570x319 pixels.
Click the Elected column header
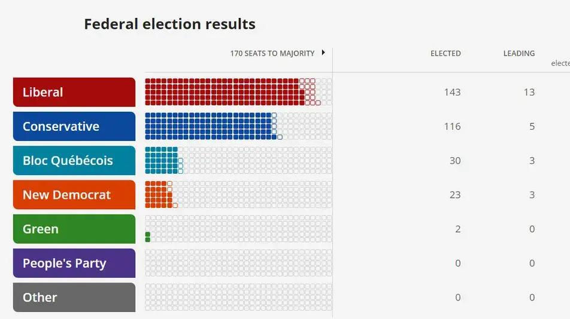point(445,53)
